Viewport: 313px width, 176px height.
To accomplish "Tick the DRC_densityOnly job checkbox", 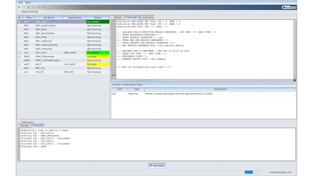I will (x=19, y=33).
